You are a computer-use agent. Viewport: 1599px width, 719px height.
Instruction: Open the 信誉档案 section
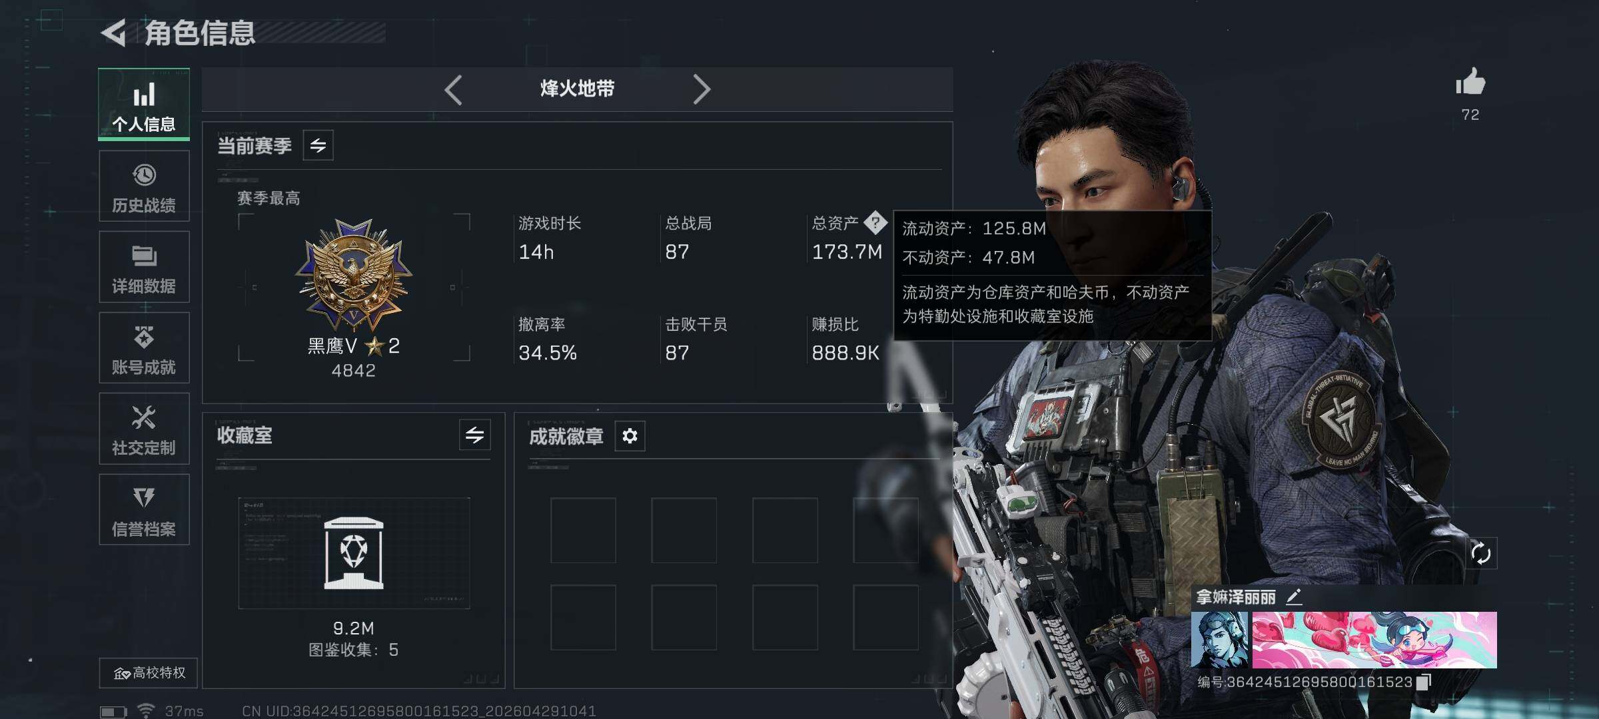coord(144,509)
